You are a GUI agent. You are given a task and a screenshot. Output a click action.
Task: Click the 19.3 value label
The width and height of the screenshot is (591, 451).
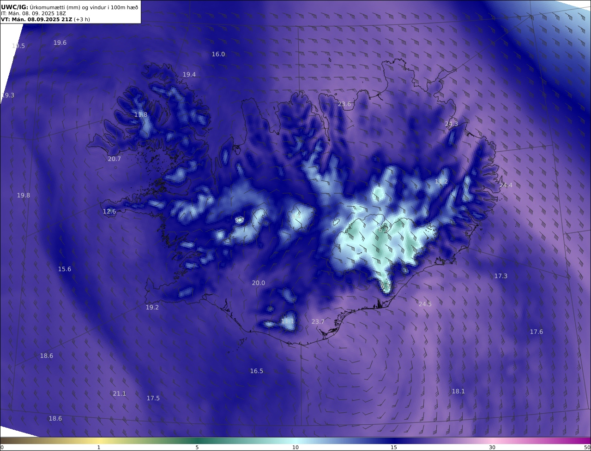[8, 95]
